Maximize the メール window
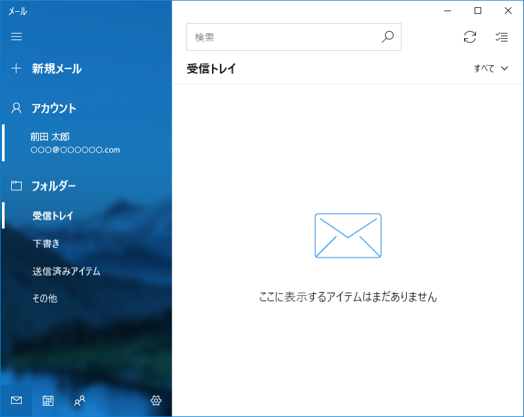The image size is (524, 417). pyautogui.click(x=478, y=11)
